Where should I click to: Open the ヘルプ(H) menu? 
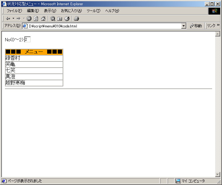pyautogui.click(x=112, y=11)
